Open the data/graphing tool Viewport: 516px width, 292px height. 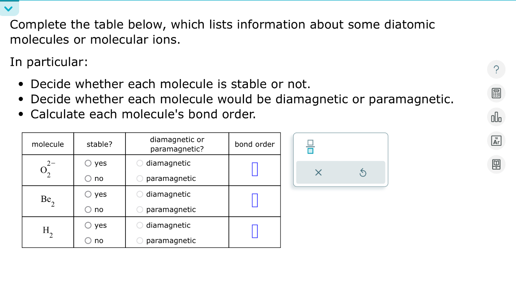coord(496,117)
